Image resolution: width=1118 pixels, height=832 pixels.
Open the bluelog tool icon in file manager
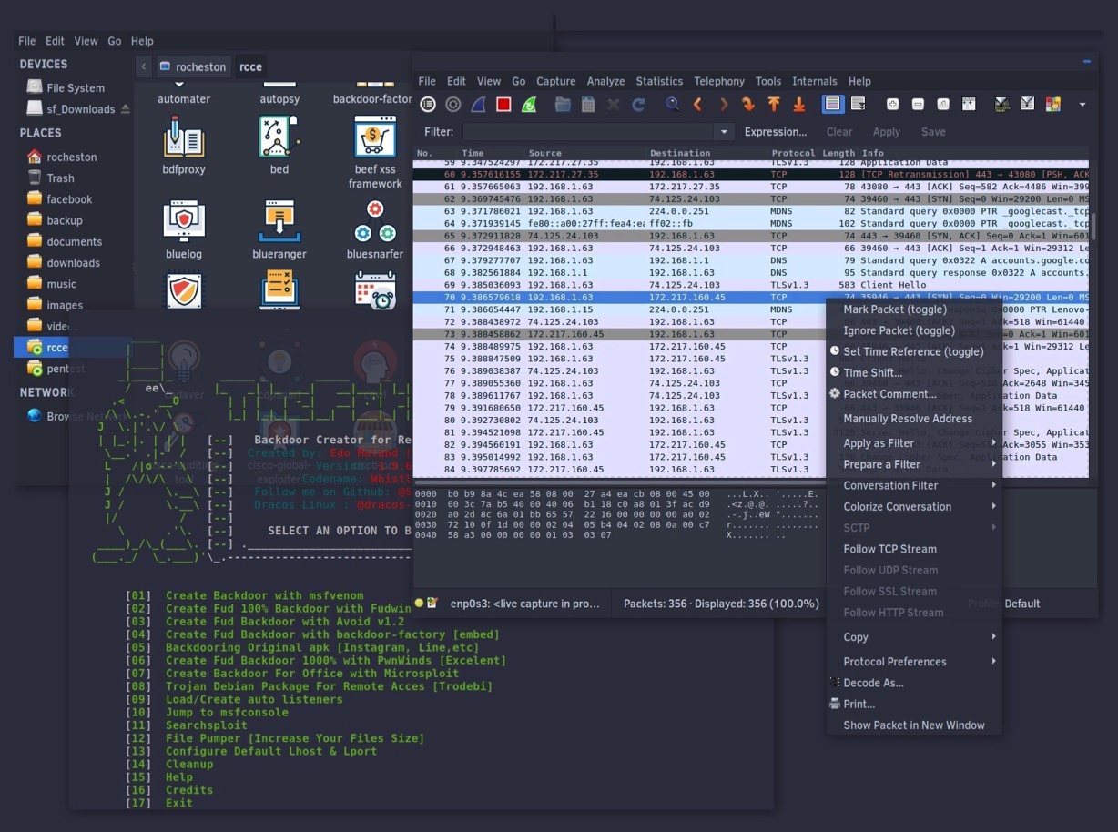click(184, 221)
